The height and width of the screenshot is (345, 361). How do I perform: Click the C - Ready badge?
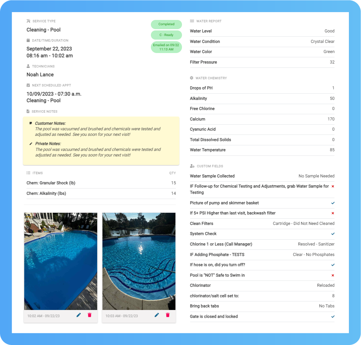(x=166, y=35)
